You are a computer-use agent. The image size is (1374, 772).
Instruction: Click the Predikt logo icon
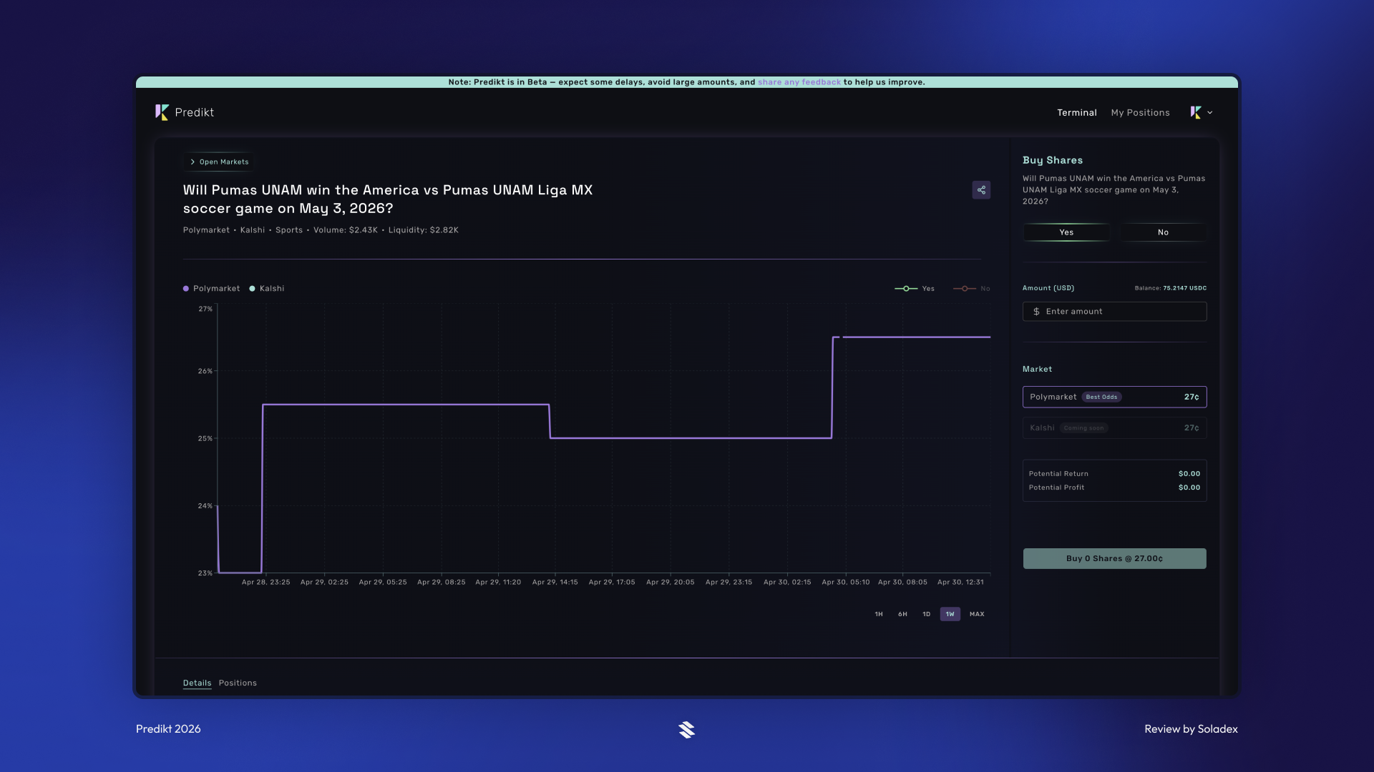[162, 112]
